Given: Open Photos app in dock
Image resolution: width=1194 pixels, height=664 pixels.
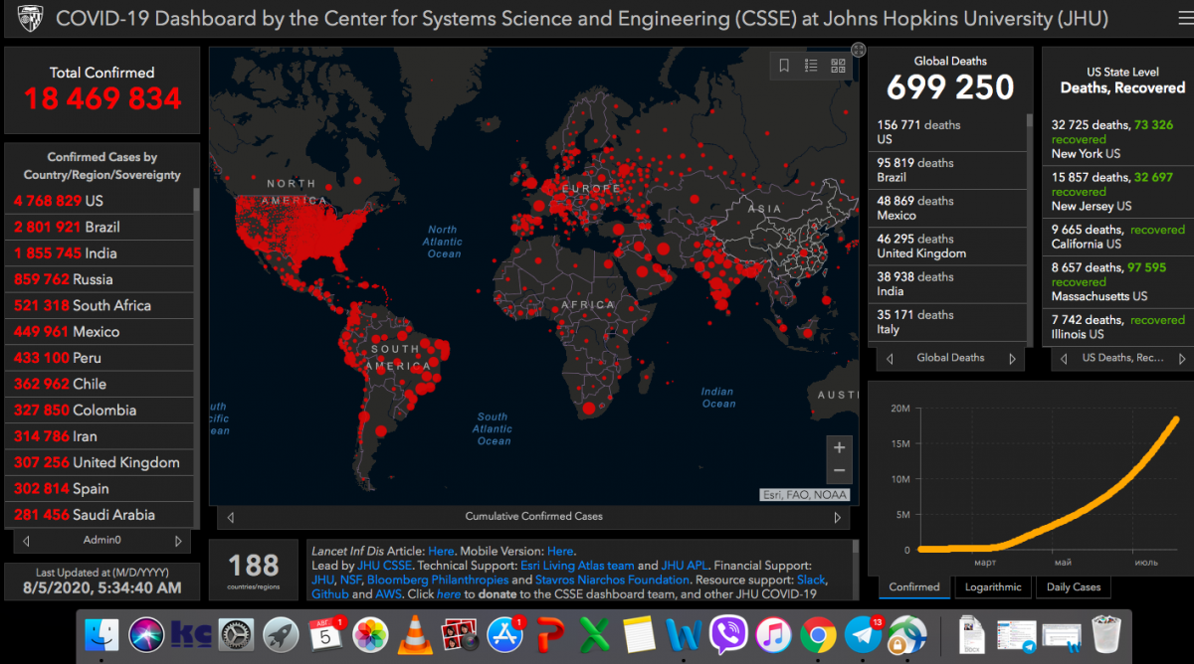Looking at the screenshot, I should [370, 634].
